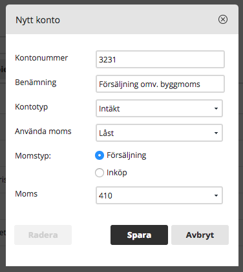Select the Inköp radio button
Screen dimensions: 243x272
coord(100,173)
